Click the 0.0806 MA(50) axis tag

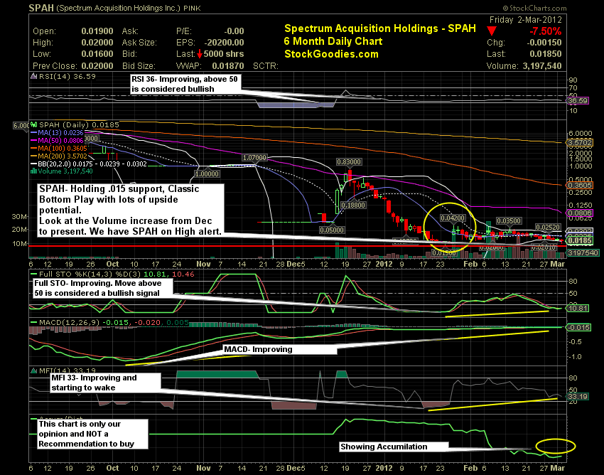click(x=580, y=213)
